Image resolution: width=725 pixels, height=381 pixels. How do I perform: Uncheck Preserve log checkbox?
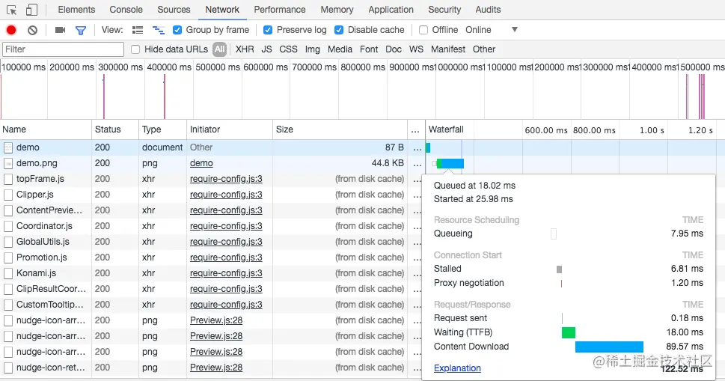[268, 30]
